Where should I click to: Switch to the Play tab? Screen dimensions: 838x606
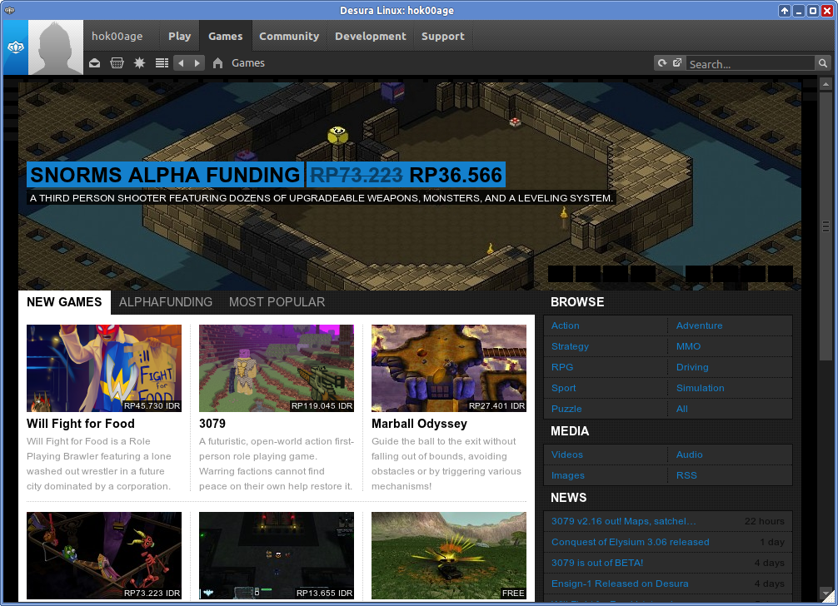point(180,37)
